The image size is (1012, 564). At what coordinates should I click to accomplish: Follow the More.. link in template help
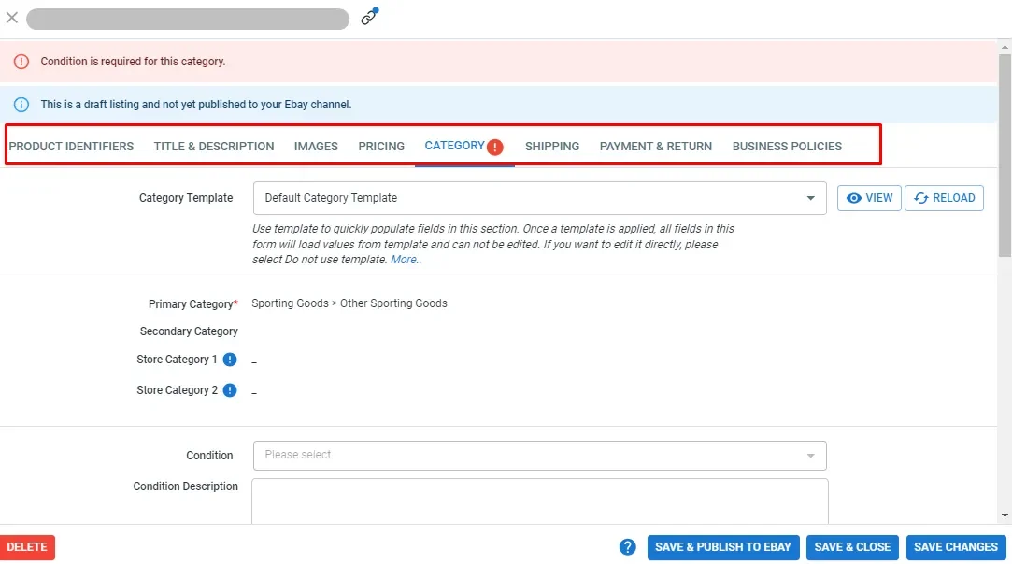406,260
